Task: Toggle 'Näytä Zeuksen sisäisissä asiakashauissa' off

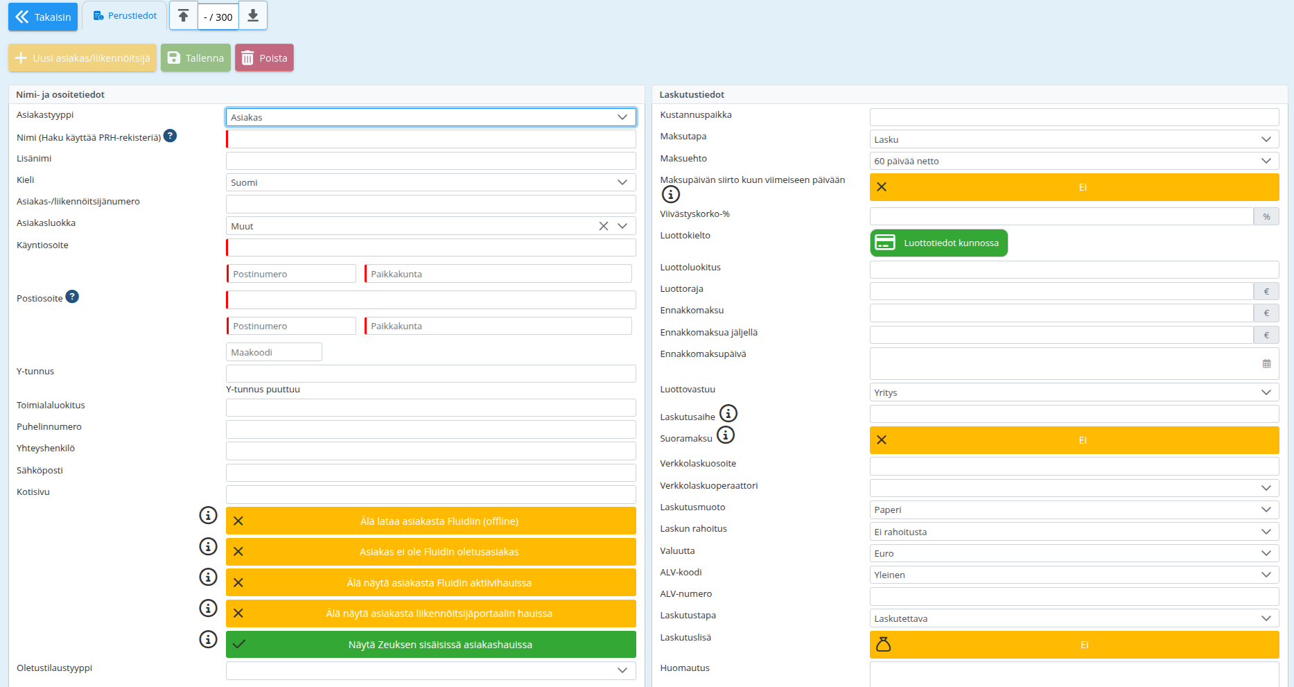Action: click(x=430, y=645)
